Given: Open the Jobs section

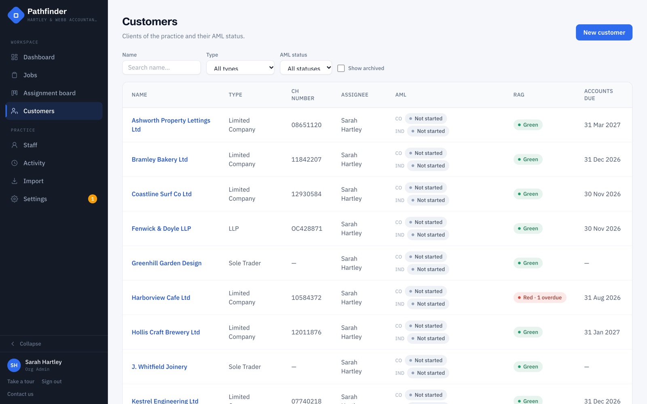Looking at the screenshot, I should pos(54,75).
